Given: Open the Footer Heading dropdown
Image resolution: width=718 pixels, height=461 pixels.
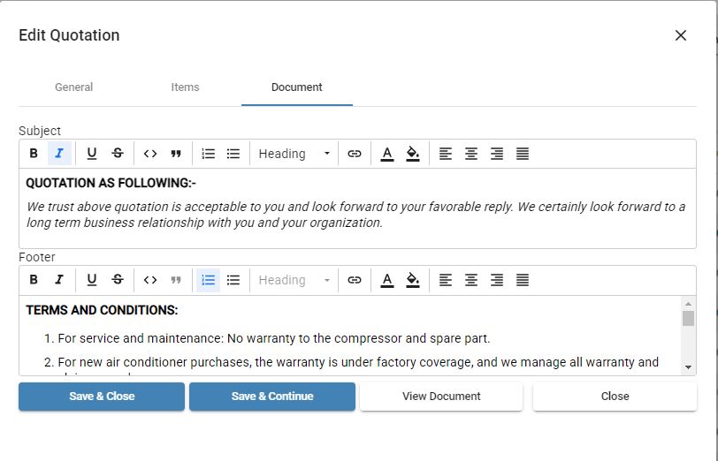Looking at the screenshot, I should coord(294,280).
